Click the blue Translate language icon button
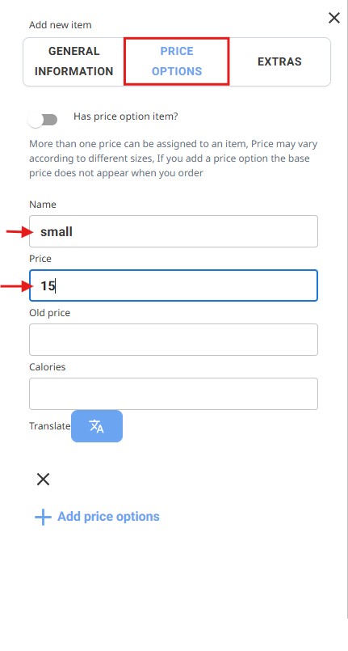 [97, 426]
